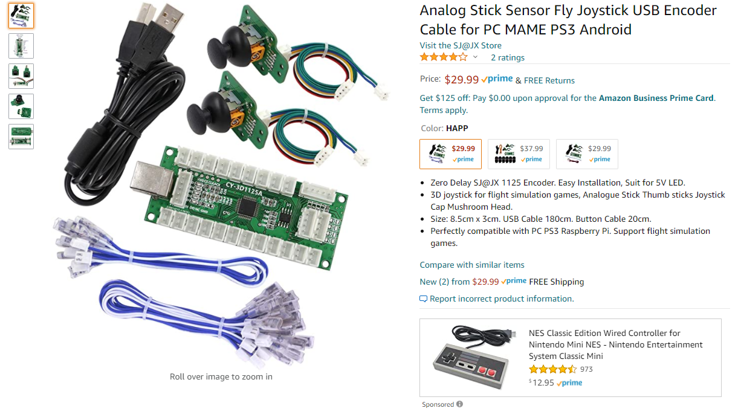Choose the third color variant at $29.99
The height and width of the screenshot is (420, 741).
(x=587, y=154)
